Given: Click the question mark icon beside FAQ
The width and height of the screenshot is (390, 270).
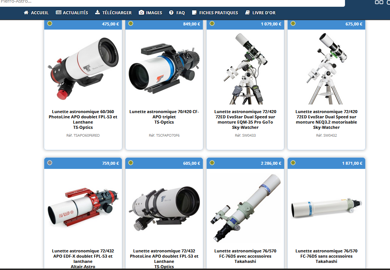Looking at the screenshot, I should [171, 12].
